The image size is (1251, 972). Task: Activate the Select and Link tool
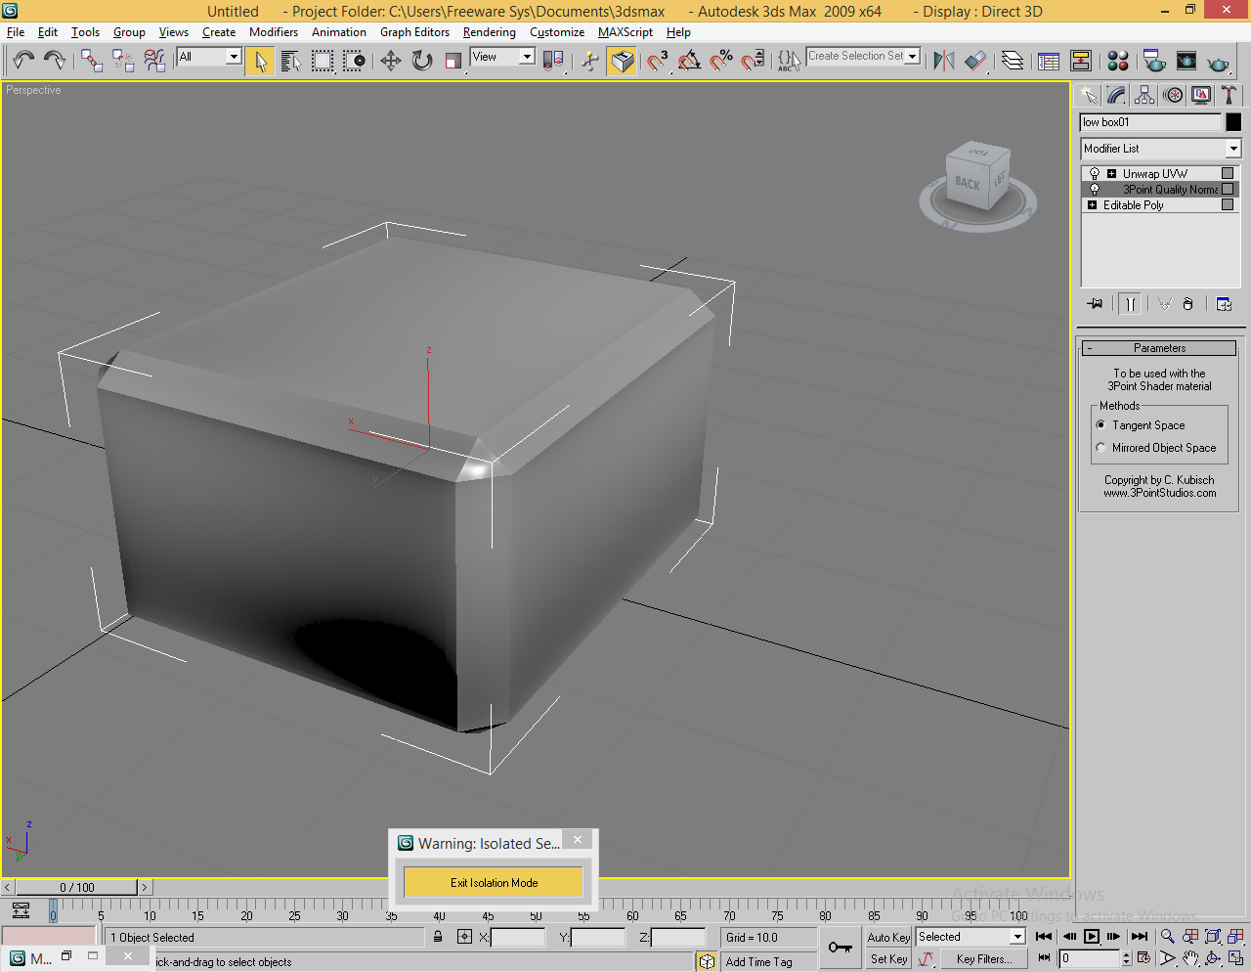pyautogui.click(x=92, y=61)
